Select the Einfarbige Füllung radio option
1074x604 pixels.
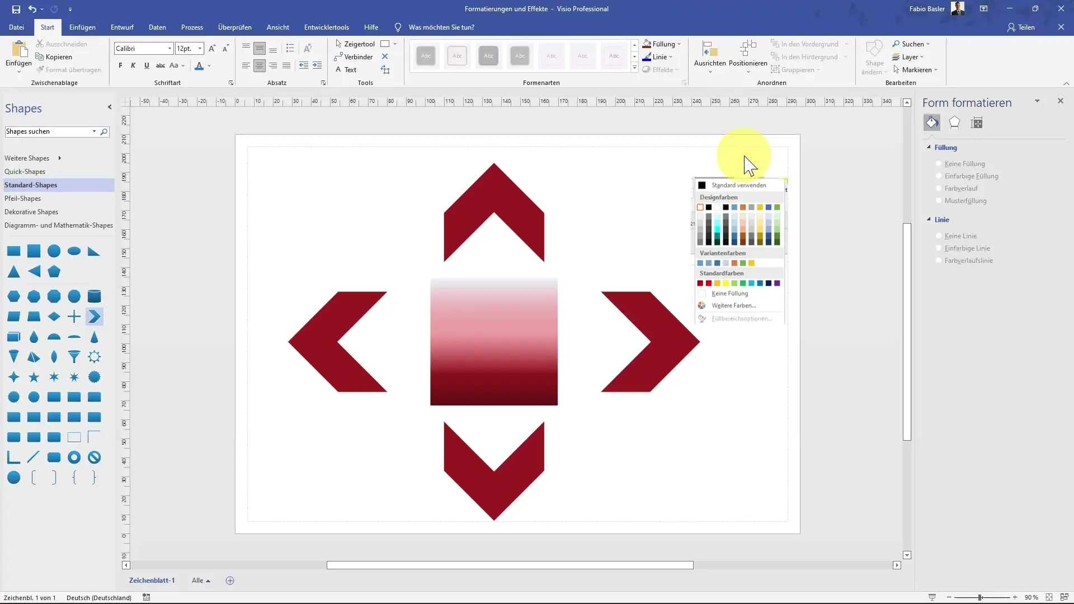[x=939, y=176]
